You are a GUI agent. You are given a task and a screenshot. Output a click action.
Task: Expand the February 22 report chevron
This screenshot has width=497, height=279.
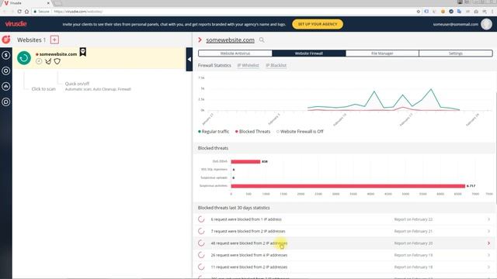pyautogui.click(x=488, y=219)
